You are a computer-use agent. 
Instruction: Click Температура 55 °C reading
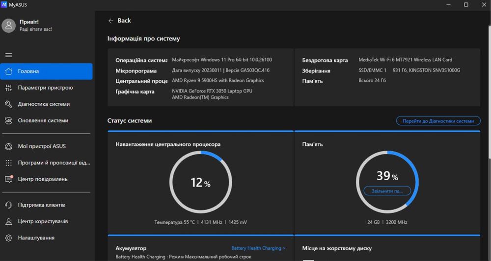[174, 222]
